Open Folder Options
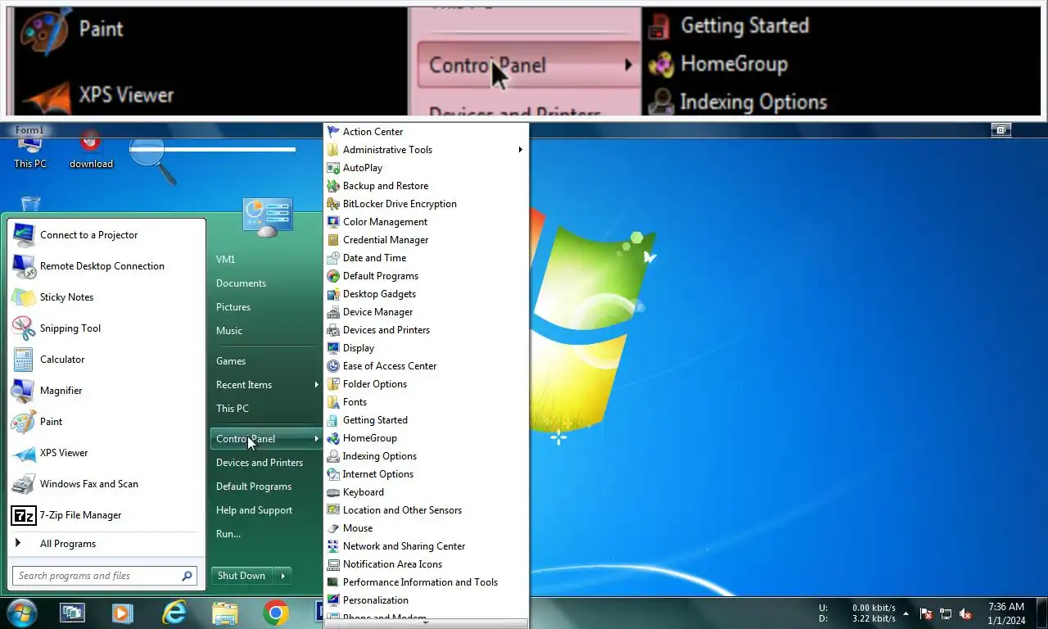The width and height of the screenshot is (1048, 629). [x=426, y=384]
